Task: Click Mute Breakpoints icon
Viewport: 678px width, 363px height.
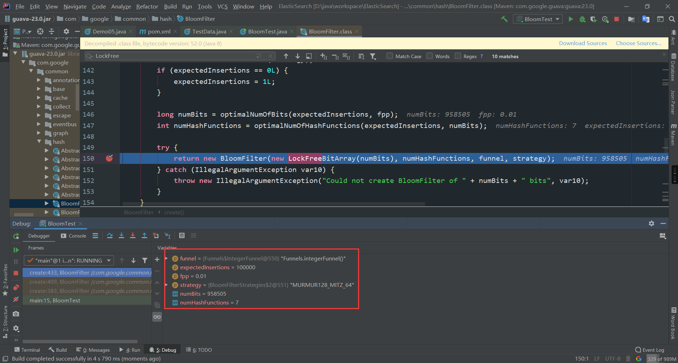Action: click(16, 299)
